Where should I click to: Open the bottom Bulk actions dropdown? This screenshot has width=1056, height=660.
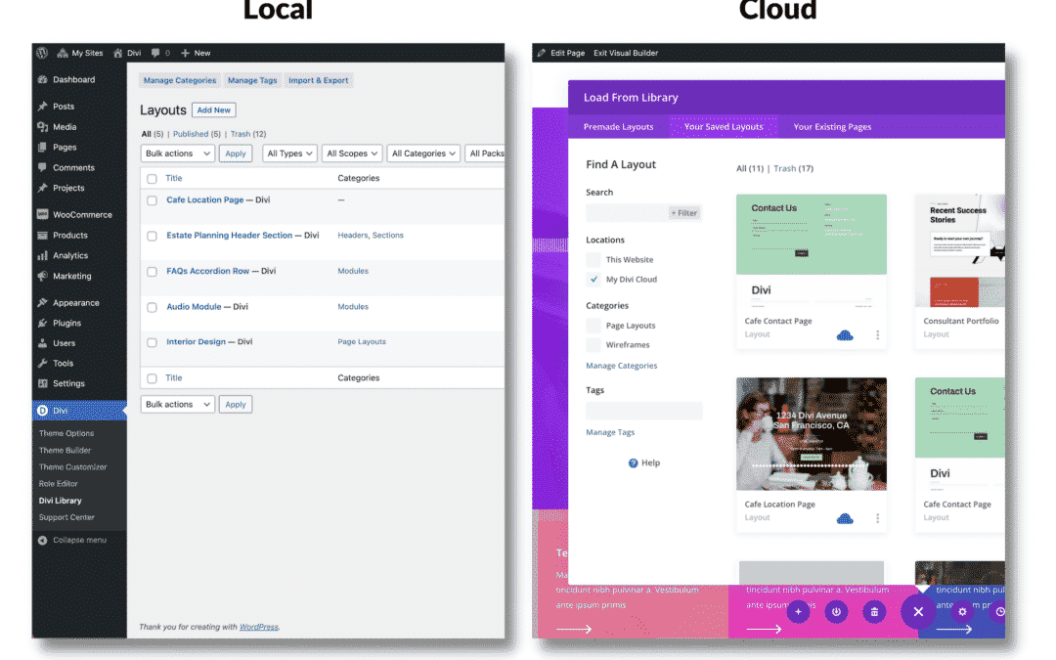(178, 404)
